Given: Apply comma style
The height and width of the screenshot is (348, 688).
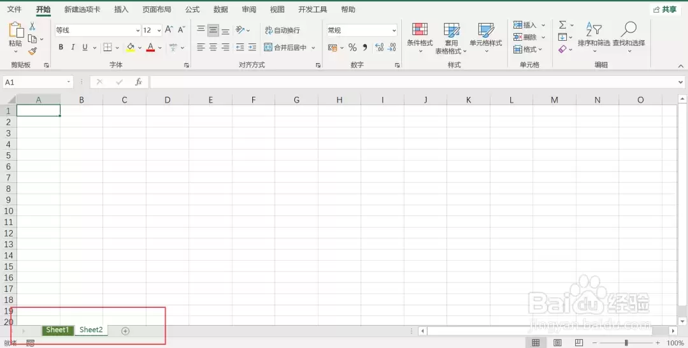Looking at the screenshot, I should pyautogui.click(x=364, y=47).
